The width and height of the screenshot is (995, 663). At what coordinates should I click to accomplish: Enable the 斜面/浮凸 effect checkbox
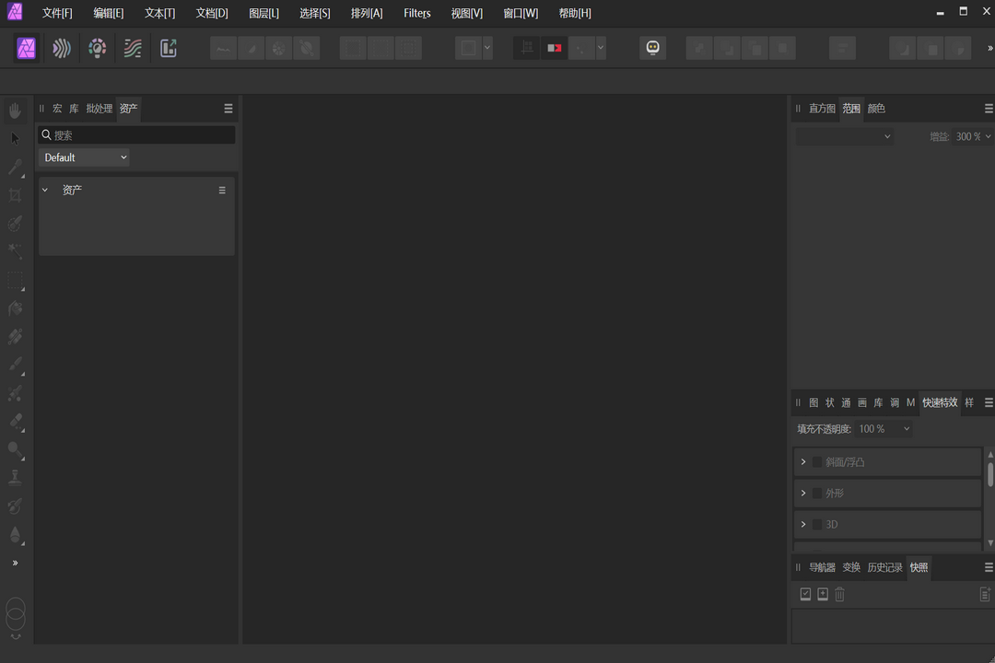(816, 462)
